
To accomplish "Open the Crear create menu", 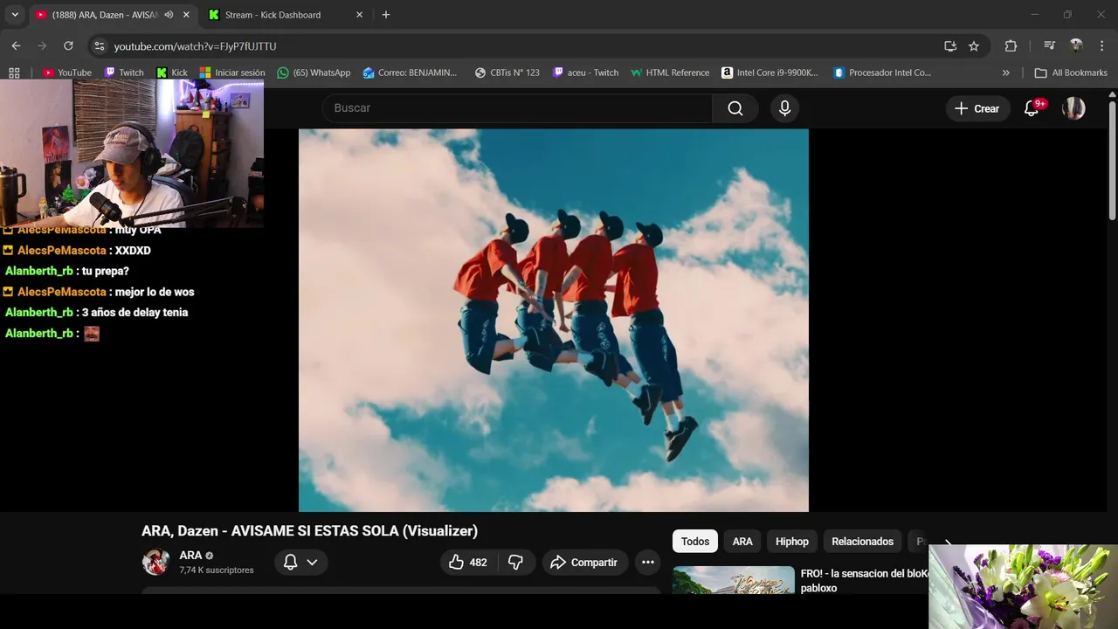I will tap(977, 108).
